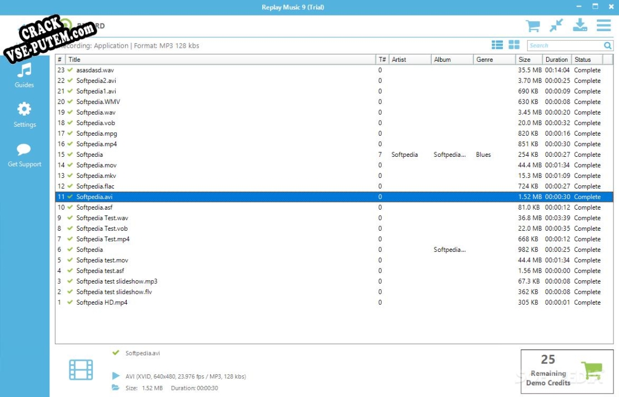Switch to thumbnail grid view
This screenshot has width=619, height=397.
(x=514, y=45)
